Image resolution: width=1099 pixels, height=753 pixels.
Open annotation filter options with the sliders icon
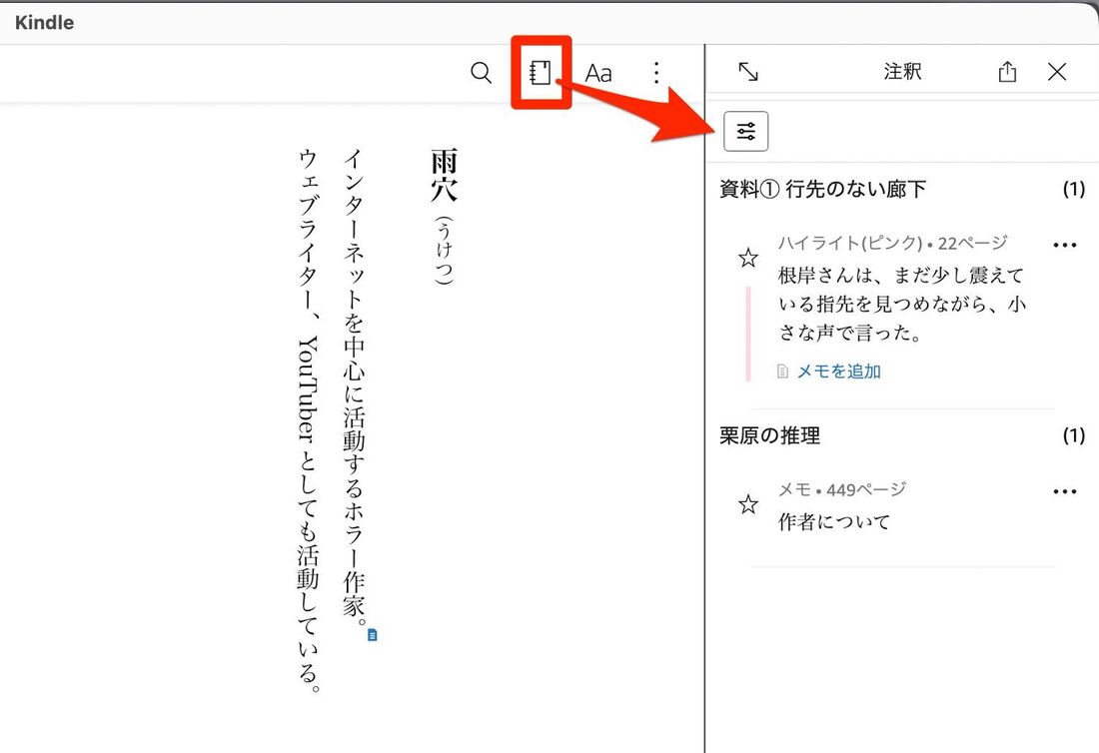pyautogui.click(x=744, y=131)
